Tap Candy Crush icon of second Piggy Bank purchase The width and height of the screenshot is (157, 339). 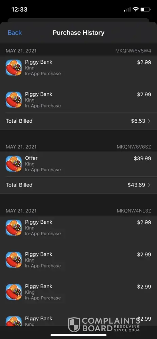14,100
